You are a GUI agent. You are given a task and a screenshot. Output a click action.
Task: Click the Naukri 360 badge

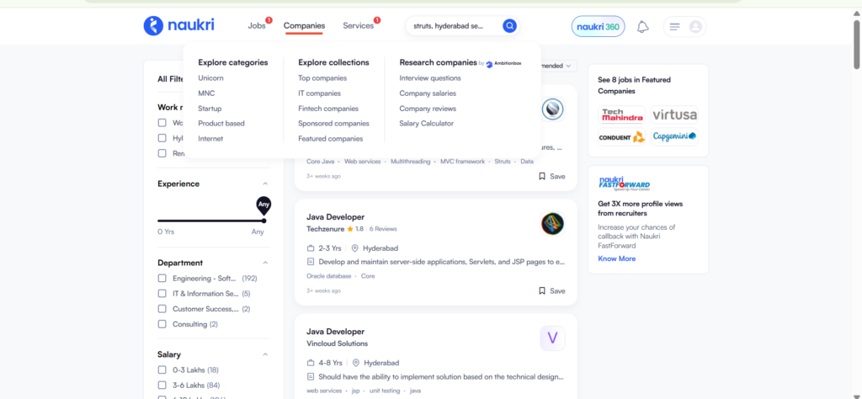[x=599, y=27]
